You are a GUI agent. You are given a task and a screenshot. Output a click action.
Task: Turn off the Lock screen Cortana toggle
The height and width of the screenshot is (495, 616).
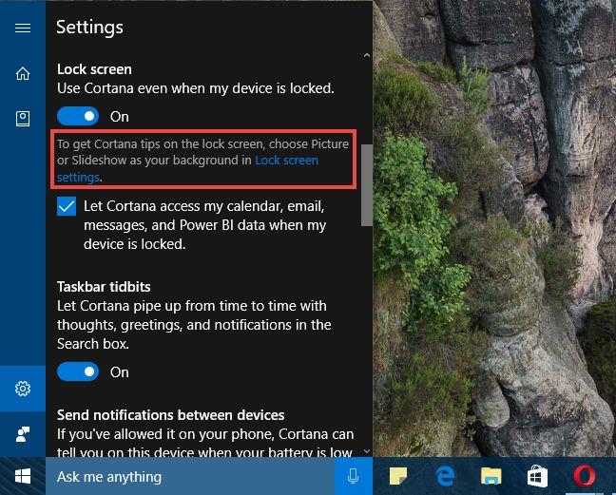coord(78,116)
